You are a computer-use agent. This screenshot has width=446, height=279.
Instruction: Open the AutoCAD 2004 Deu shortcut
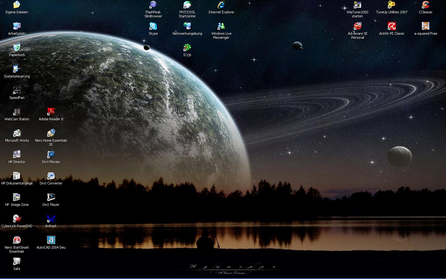point(51,240)
